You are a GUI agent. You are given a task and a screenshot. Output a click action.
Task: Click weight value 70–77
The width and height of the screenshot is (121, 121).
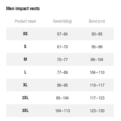click(x=62, y=60)
